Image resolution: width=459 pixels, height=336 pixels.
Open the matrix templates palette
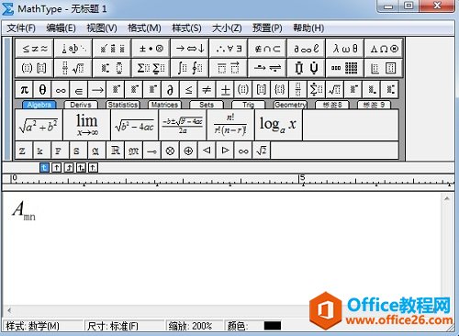[345, 68]
